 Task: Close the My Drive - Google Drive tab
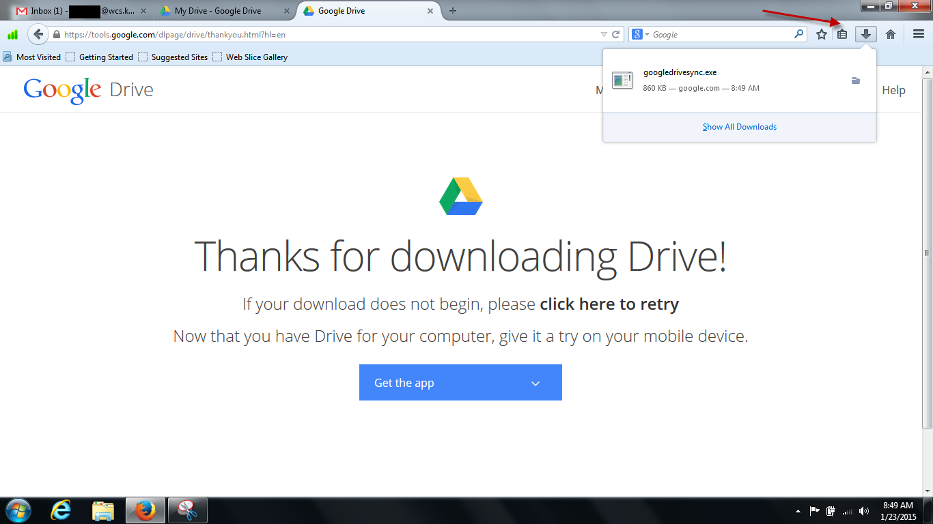pos(286,11)
